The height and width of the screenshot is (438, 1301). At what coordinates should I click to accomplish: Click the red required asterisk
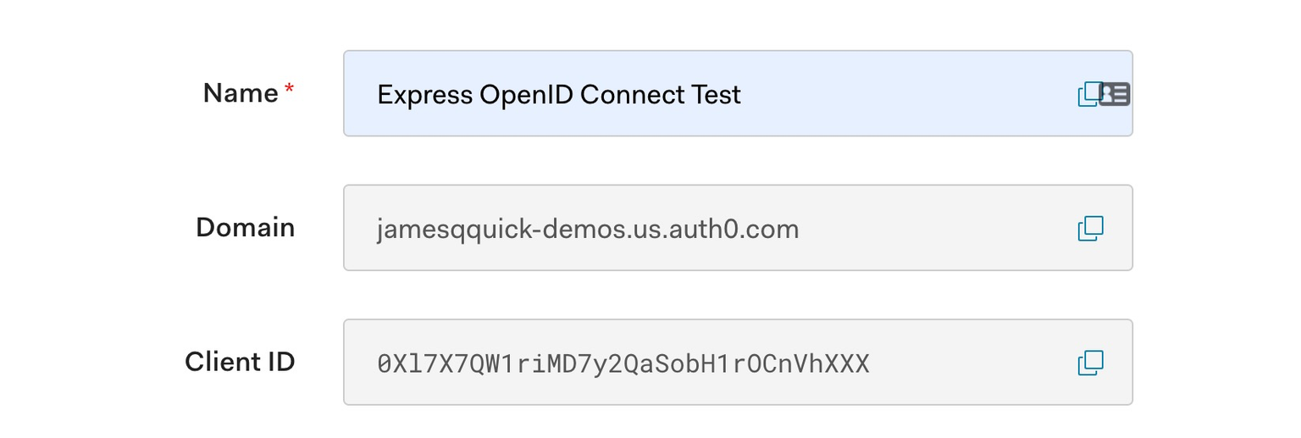290,90
